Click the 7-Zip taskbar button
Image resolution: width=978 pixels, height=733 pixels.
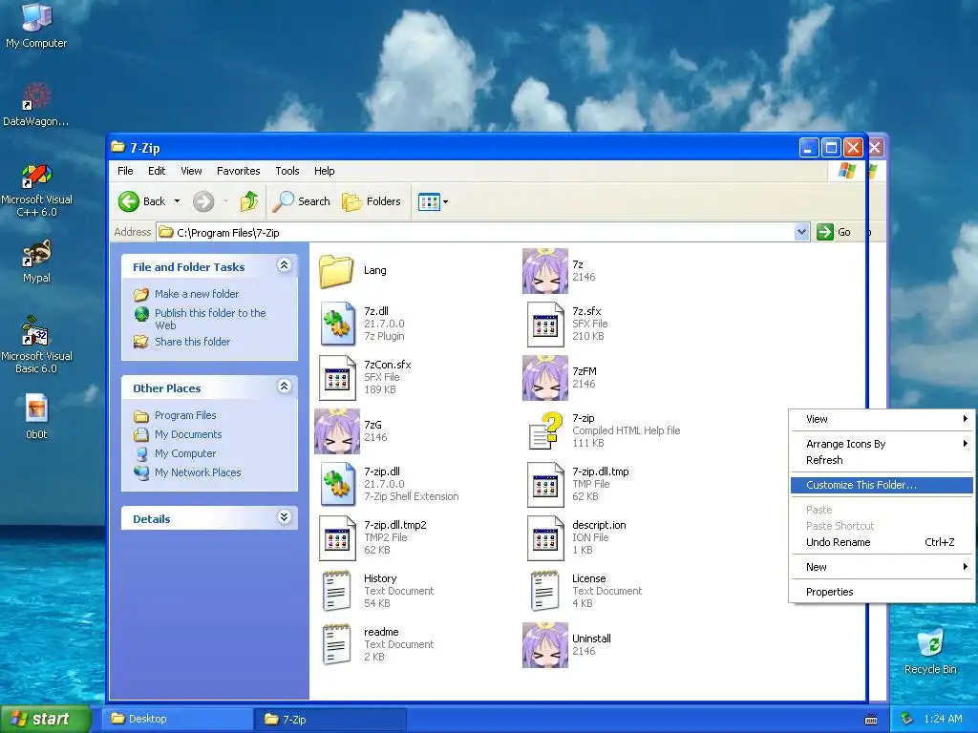pos(330,720)
